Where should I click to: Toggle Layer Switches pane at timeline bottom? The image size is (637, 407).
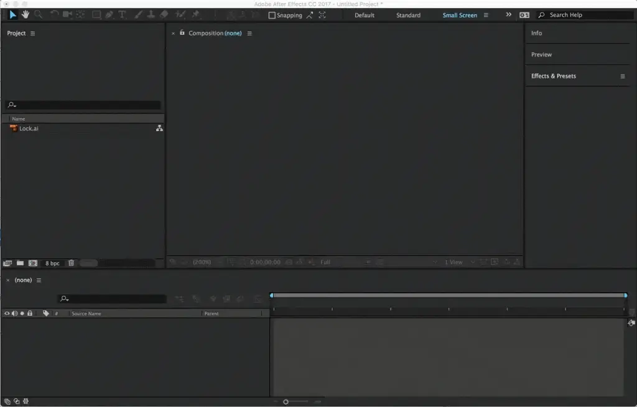(7, 401)
